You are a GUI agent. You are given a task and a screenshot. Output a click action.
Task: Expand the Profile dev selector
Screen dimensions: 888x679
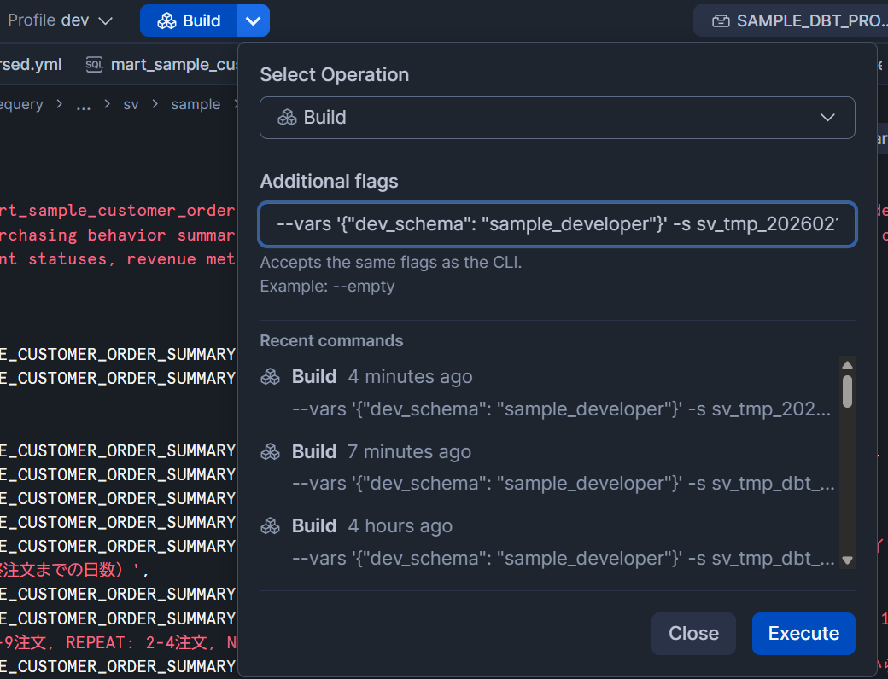[60, 20]
